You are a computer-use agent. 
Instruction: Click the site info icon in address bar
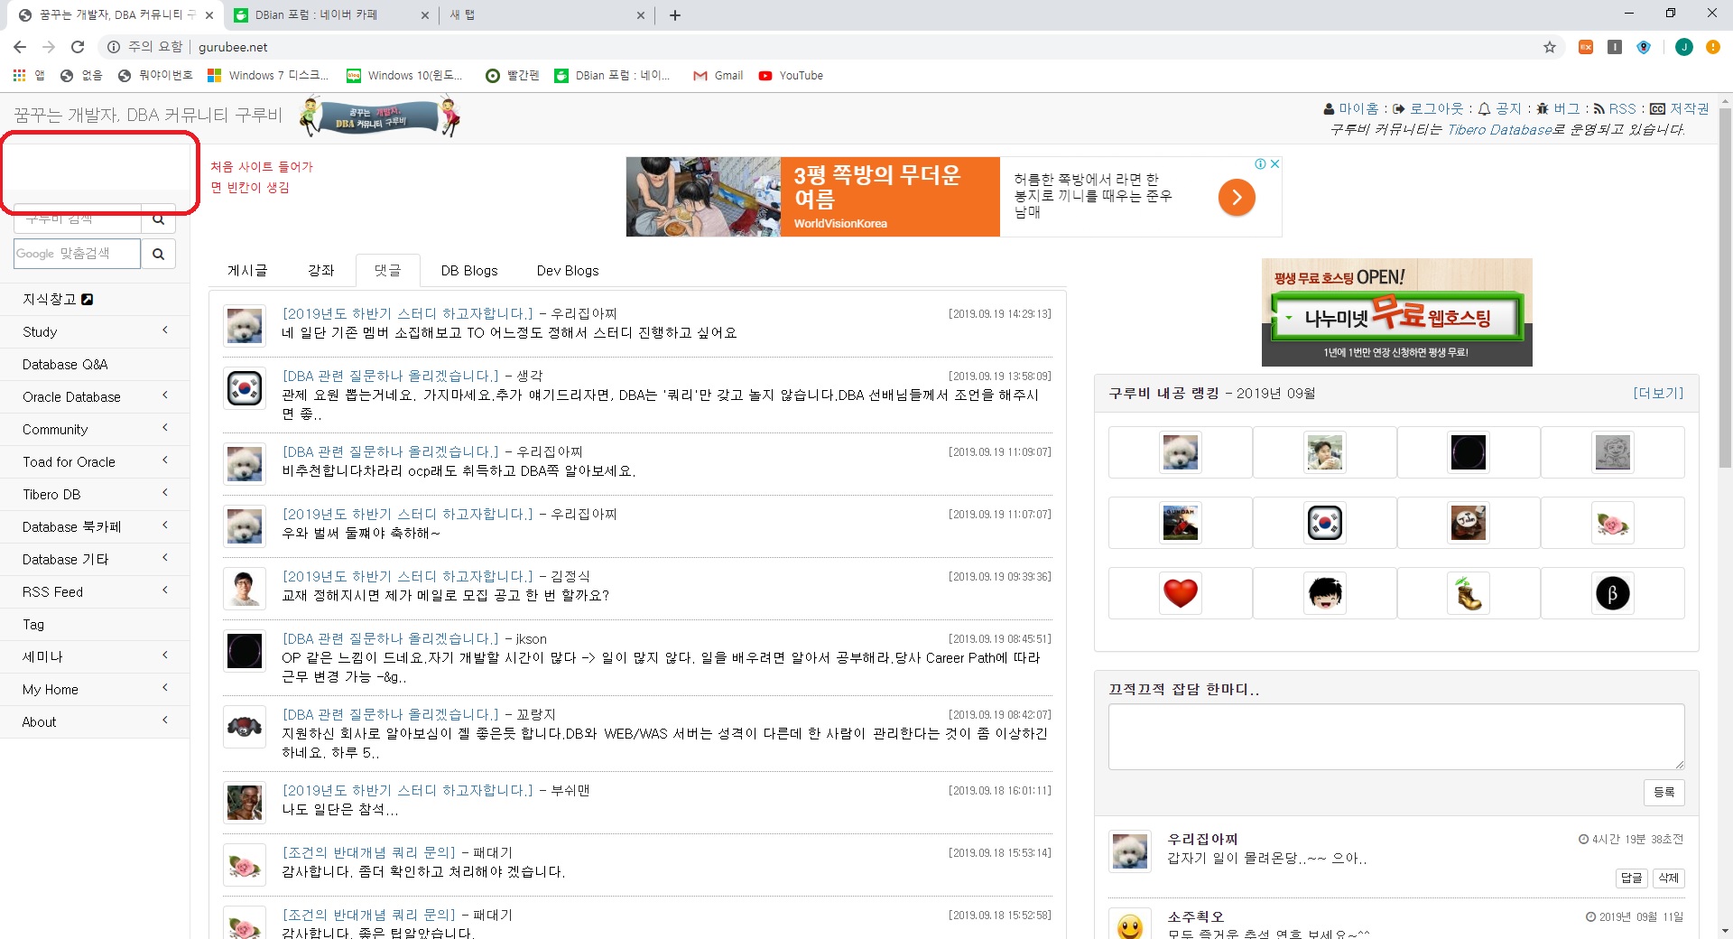114,47
